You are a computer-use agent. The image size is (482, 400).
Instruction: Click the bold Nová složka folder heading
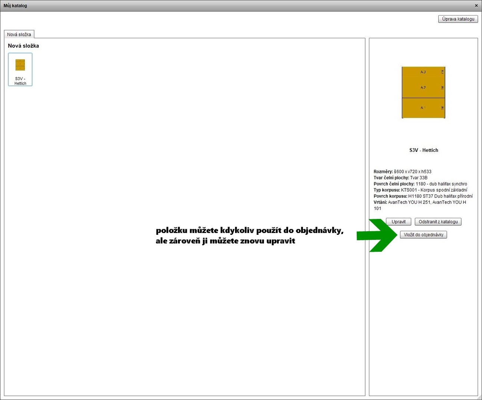click(23, 46)
